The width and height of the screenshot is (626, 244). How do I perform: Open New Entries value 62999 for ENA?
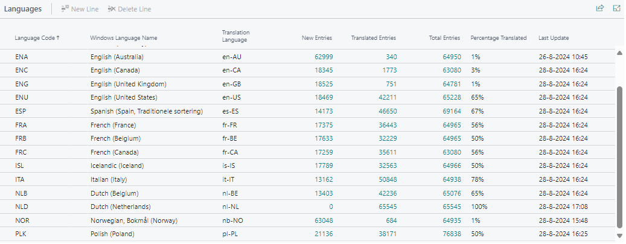[324, 57]
